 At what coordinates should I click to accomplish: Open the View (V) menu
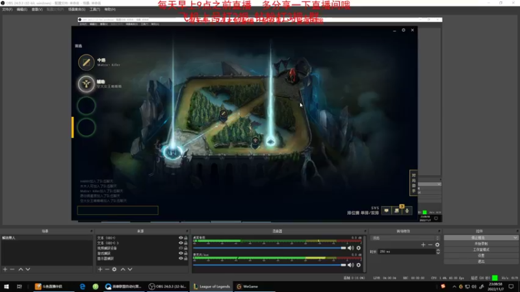click(37, 10)
